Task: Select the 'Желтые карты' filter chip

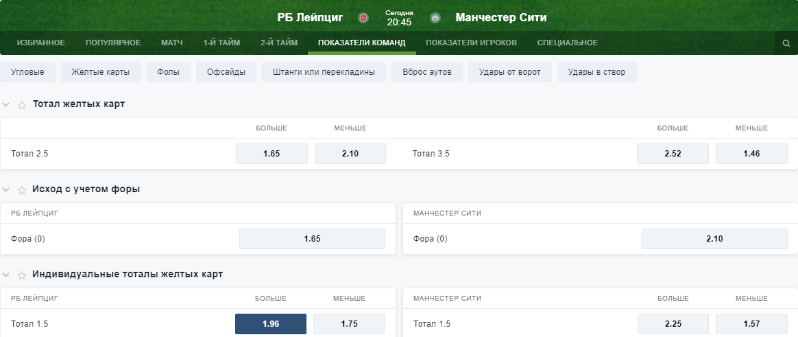Action: 100,72
